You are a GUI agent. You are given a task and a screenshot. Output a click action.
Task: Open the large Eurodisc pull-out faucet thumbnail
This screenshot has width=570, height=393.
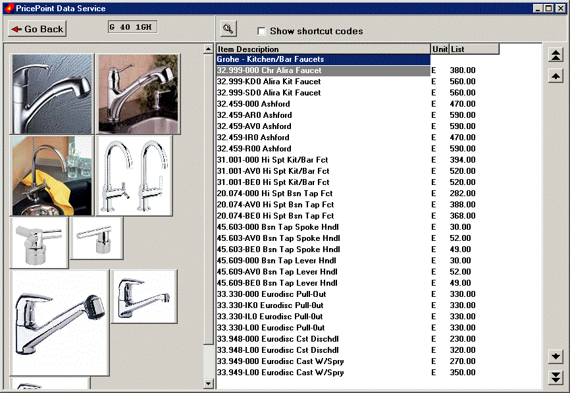[x=60, y=323]
